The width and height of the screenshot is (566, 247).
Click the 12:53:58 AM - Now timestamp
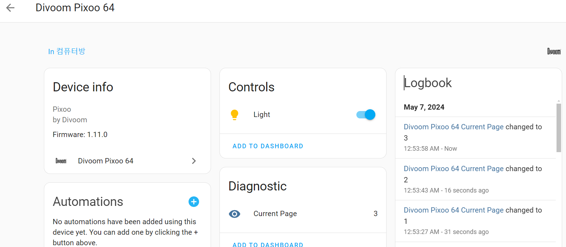(430, 149)
